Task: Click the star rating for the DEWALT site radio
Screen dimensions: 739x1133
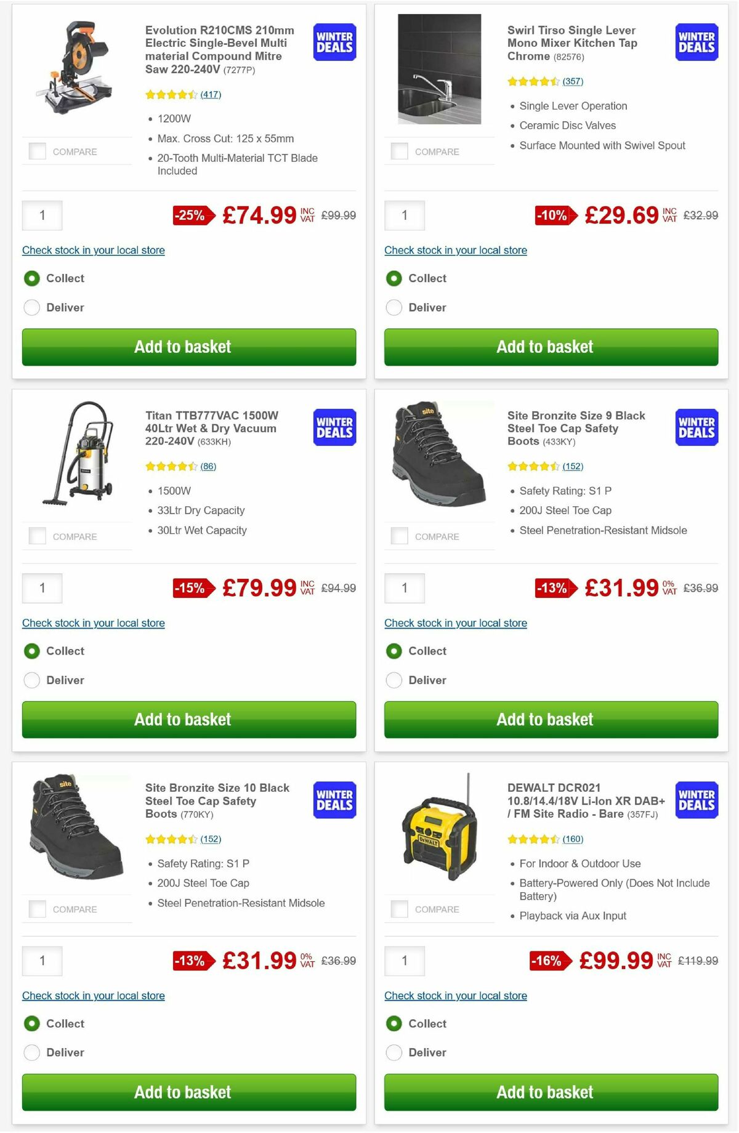Action: coord(534,839)
